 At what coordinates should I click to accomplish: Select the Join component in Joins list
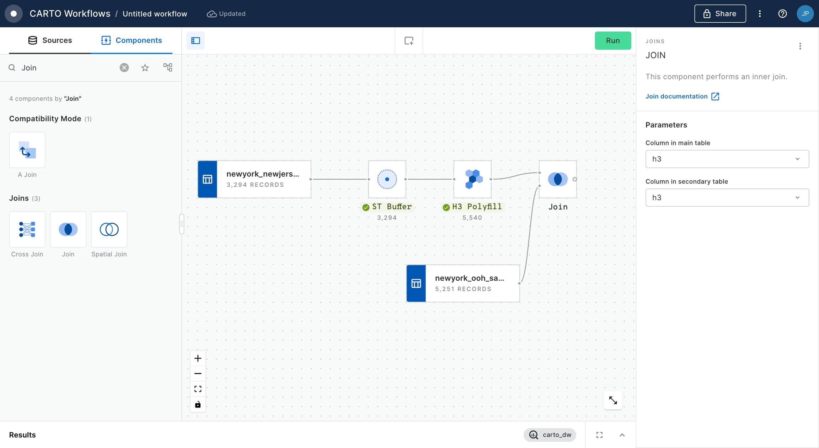tap(68, 229)
